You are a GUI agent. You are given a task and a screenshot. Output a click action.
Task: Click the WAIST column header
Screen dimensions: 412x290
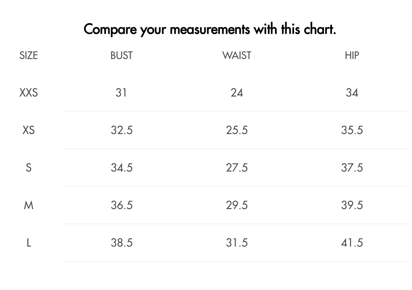pyautogui.click(x=237, y=56)
